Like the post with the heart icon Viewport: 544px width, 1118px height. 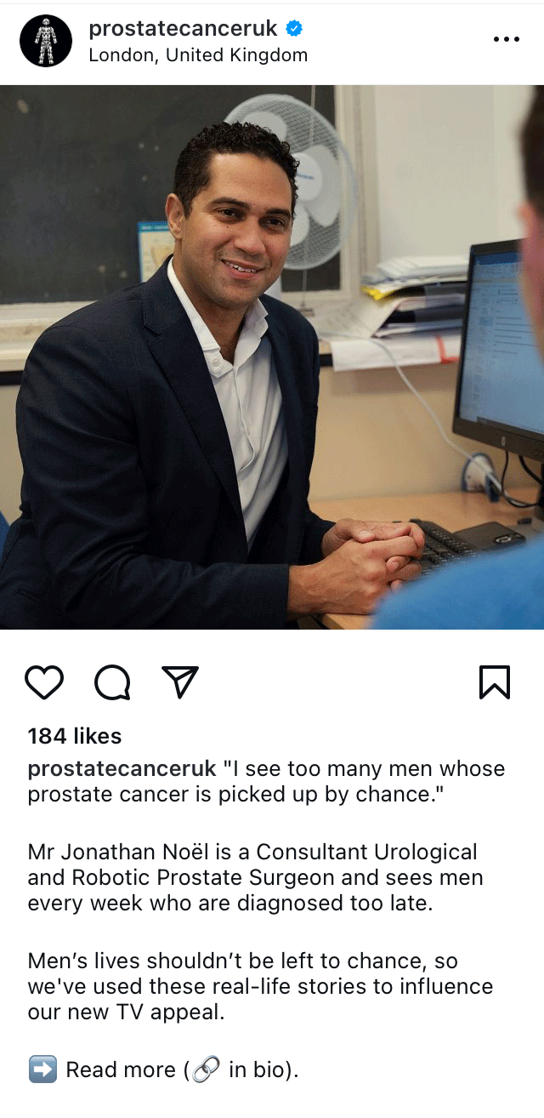click(44, 682)
